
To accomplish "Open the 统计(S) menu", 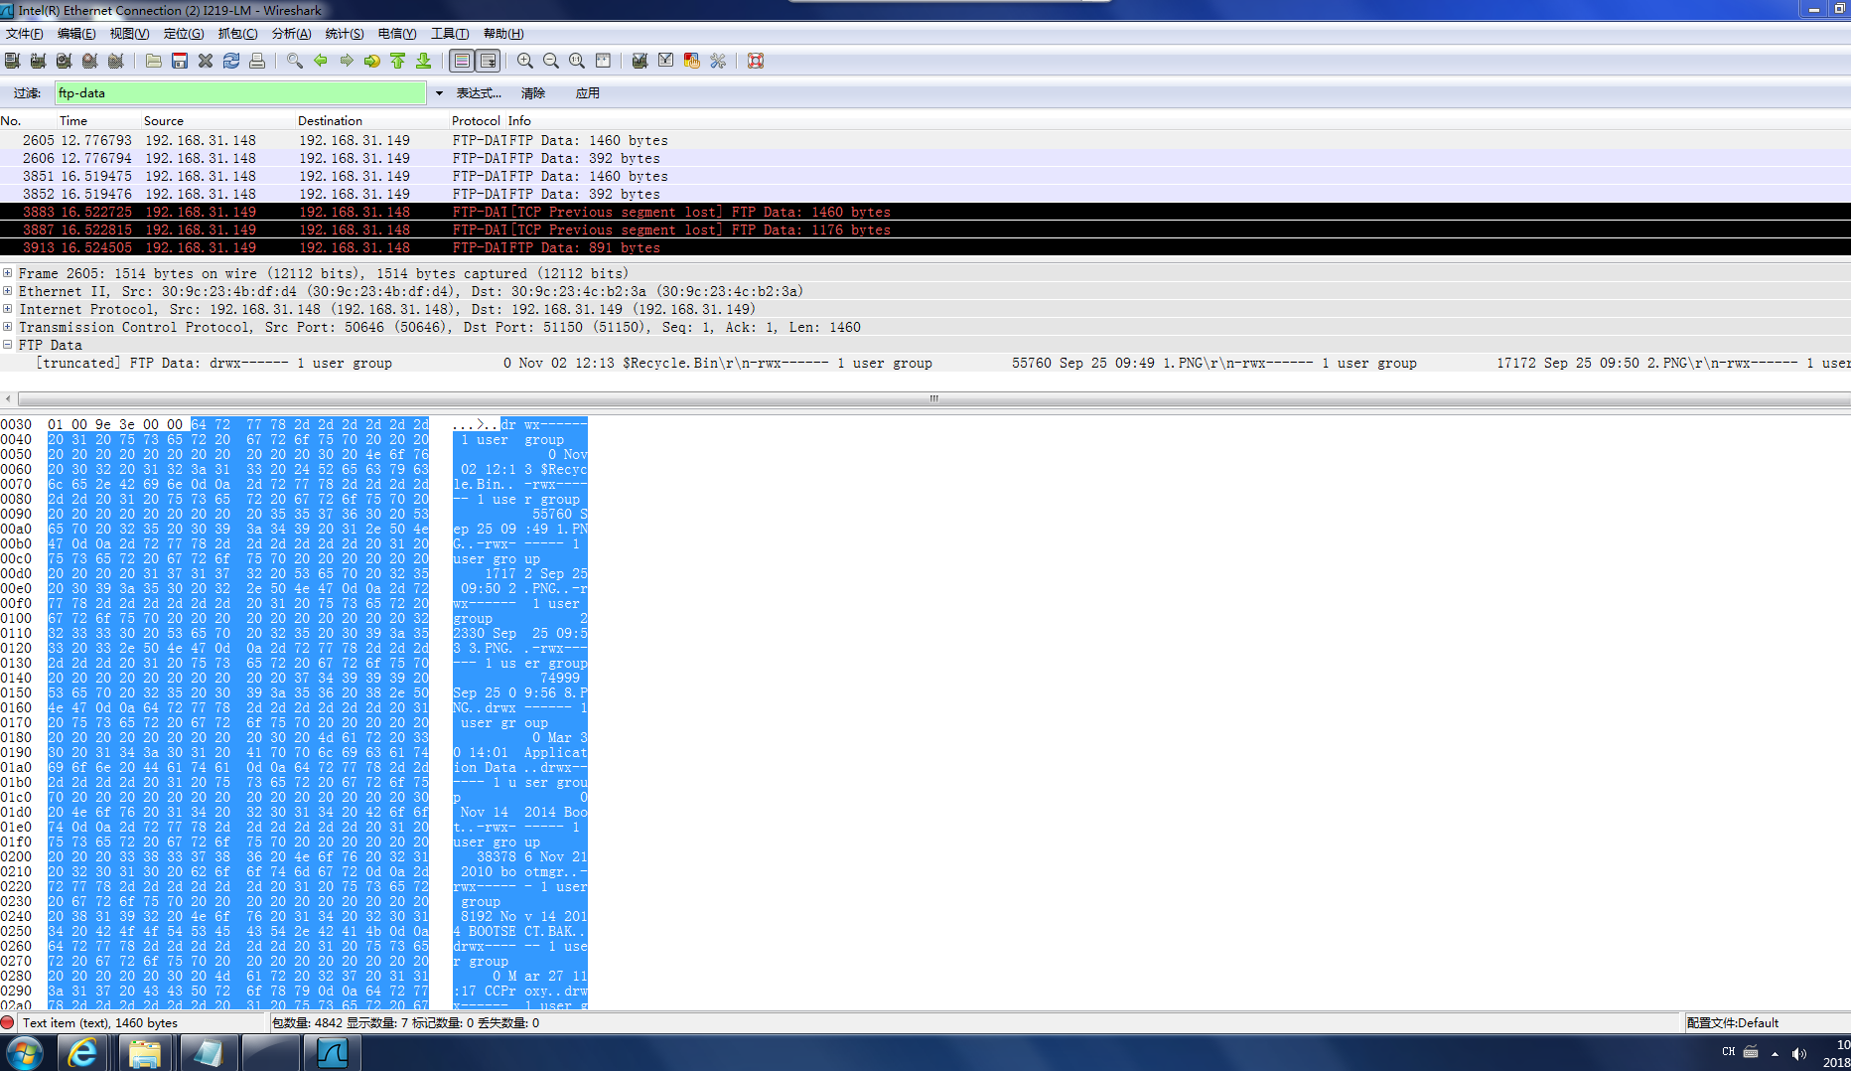I will tap(345, 34).
